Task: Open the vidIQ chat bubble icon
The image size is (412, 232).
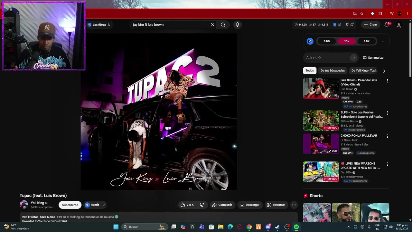Action: (352, 25)
